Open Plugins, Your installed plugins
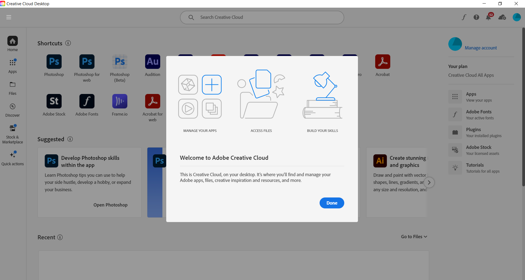This screenshot has width=525, height=280. click(x=481, y=132)
